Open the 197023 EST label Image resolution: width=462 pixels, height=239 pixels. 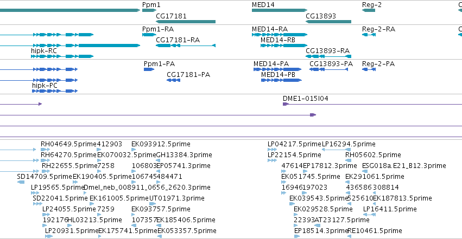[315, 188]
